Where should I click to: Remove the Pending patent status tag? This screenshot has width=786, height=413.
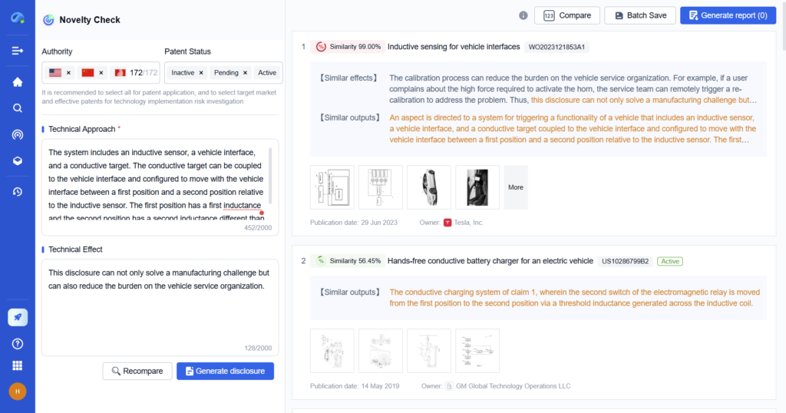tap(246, 73)
